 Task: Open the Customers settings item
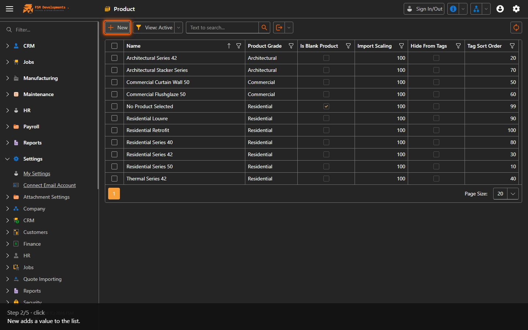[36, 232]
